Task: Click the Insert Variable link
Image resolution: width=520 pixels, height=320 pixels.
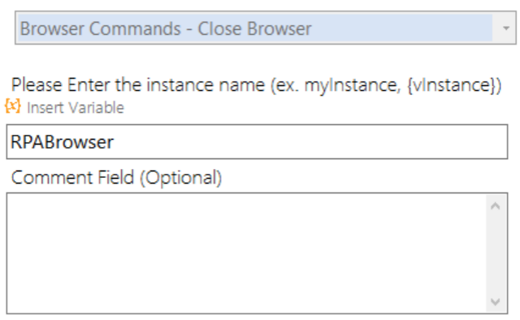Action: point(76,108)
